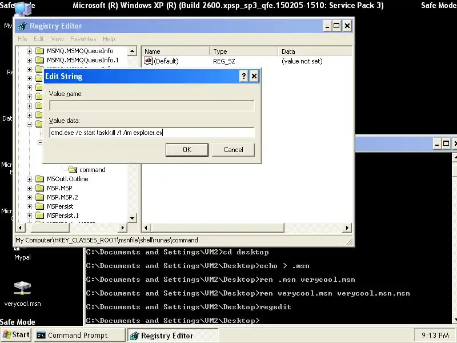The height and width of the screenshot is (343, 457).
Task: Click the values pane scroll-right arrow
Action: pyautogui.click(x=347, y=228)
